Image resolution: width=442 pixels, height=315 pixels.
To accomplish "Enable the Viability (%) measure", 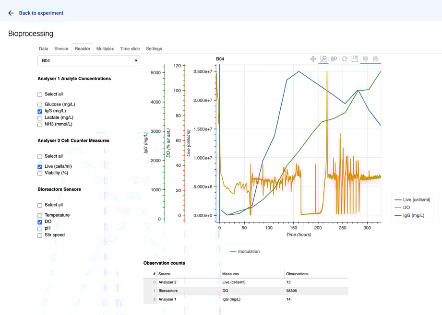I will 39,173.
